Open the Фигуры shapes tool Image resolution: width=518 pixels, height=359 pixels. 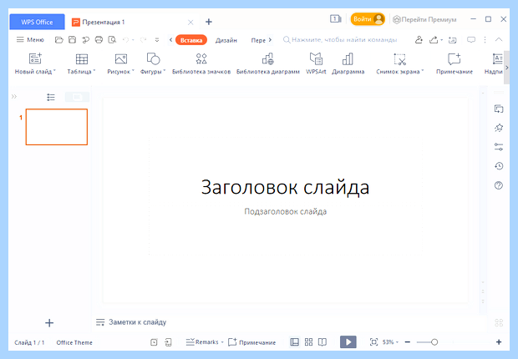153,63
